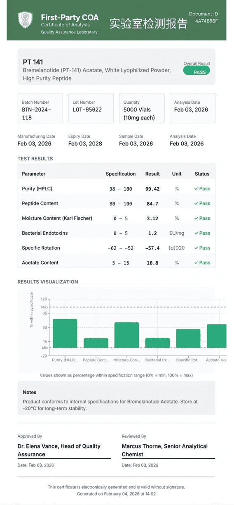Image resolution: width=234 pixels, height=505 pixels.
Task: Click the Pass checkmark for Bacterial Endotoxins
Action: [x=202, y=233]
